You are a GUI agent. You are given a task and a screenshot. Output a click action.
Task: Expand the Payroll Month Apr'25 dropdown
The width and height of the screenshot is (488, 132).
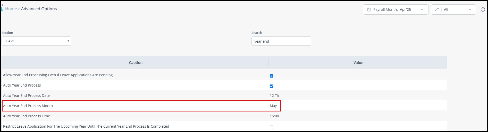coord(396,10)
